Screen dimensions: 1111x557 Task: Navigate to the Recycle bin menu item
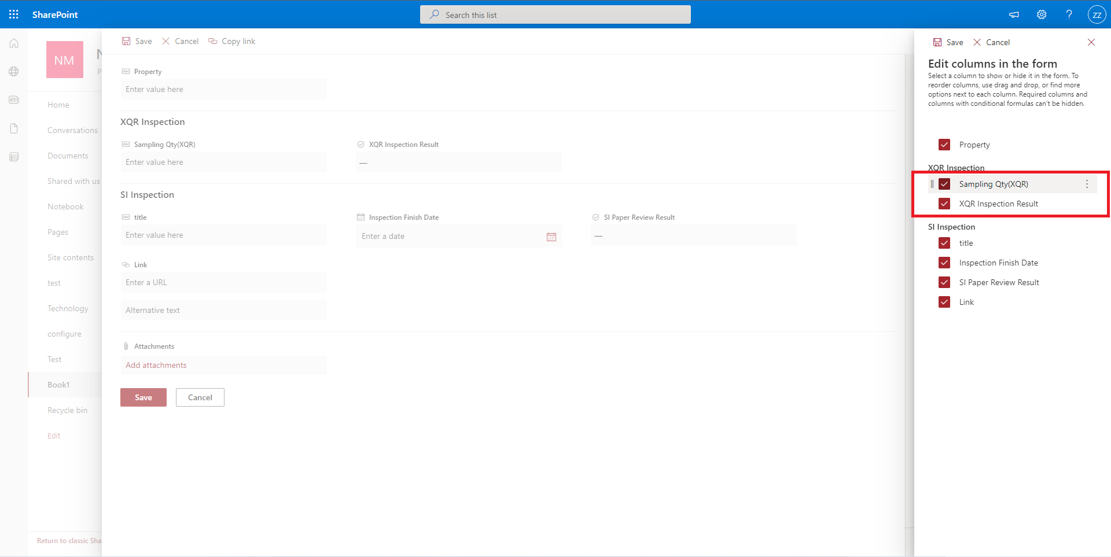pos(67,410)
